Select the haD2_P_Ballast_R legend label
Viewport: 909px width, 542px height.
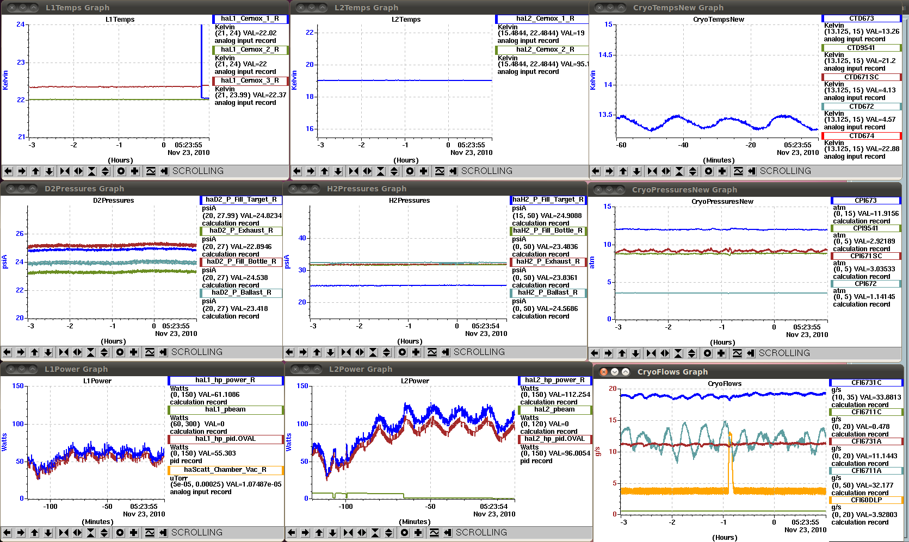point(241,293)
